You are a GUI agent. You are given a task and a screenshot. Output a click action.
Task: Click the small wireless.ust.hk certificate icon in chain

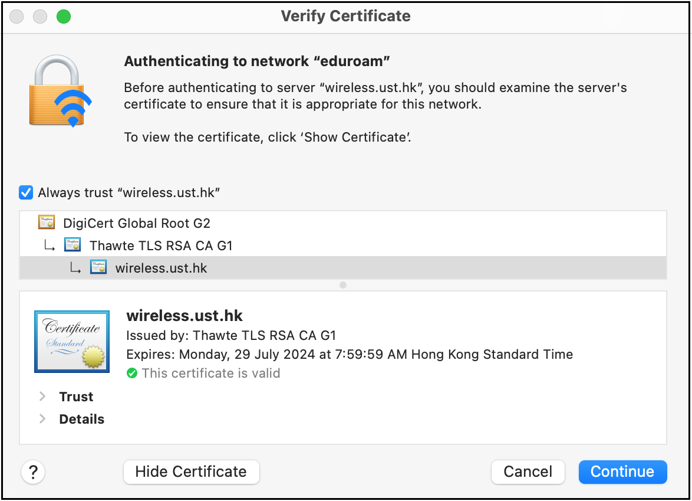pyautogui.click(x=98, y=268)
